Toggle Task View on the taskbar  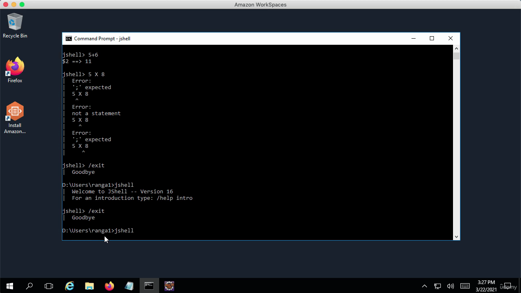coord(49,286)
